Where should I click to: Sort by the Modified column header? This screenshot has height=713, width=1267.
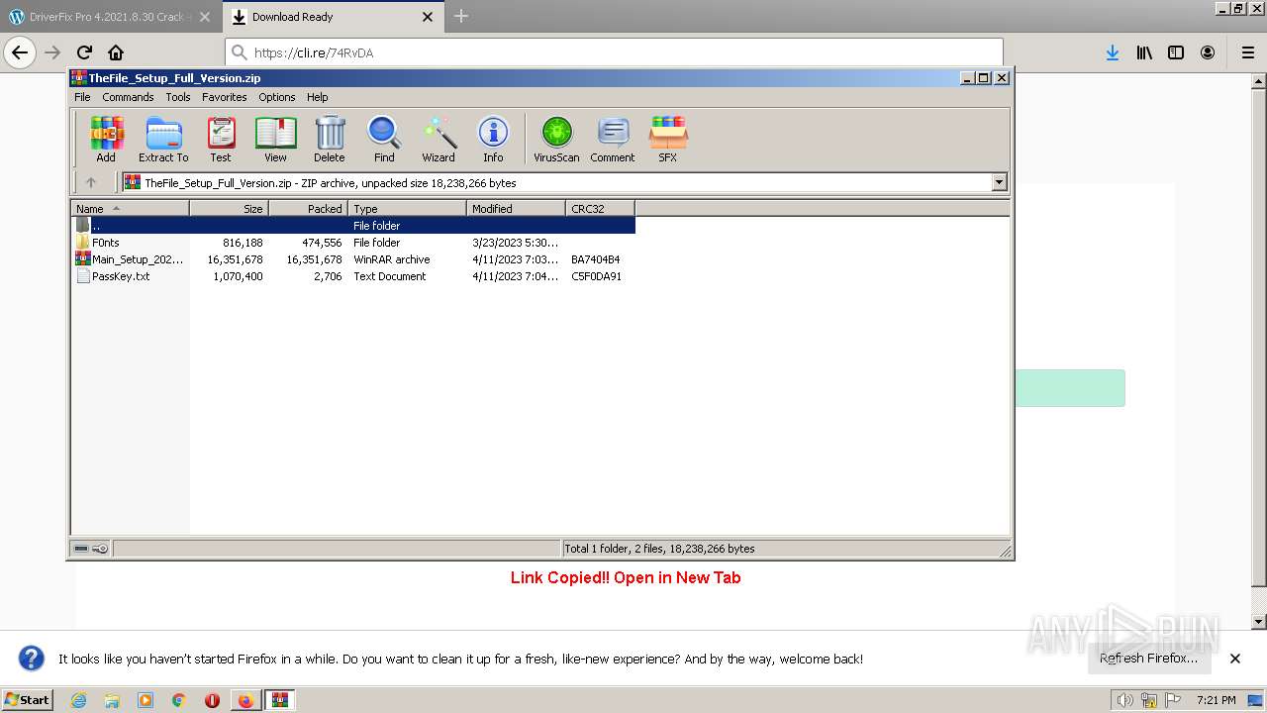[516, 208]
